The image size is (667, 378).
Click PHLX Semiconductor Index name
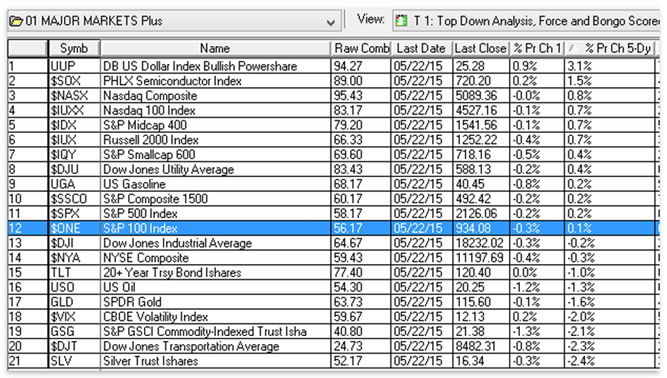[172, 81]
